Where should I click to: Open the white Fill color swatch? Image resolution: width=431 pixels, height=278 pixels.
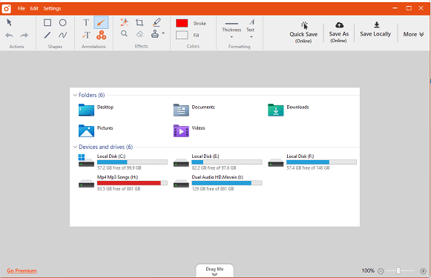point(182,35)
